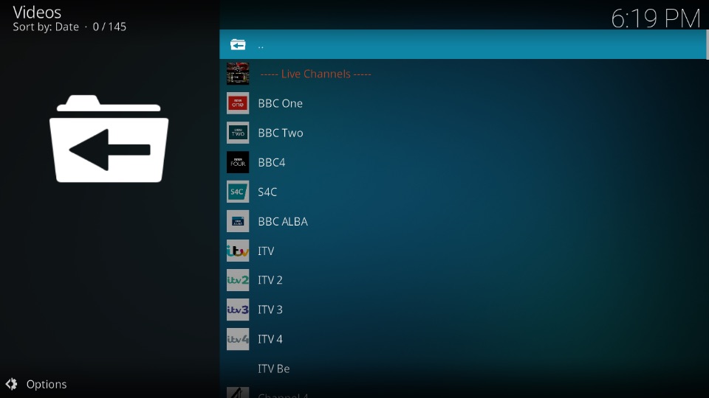The height and width of the screenshot is (398, 709).
Task: Click the 6:19 PM clock
Action: [x=656, y=19]
